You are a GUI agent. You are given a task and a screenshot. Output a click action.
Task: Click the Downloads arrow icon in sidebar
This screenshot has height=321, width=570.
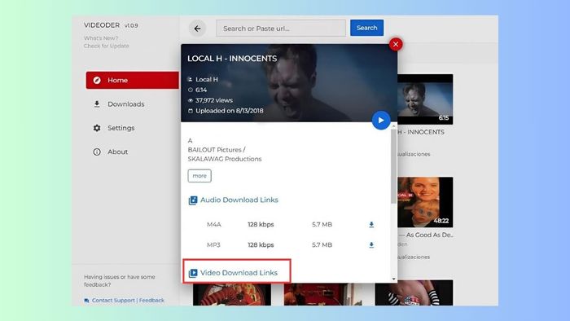pos(97,104)
